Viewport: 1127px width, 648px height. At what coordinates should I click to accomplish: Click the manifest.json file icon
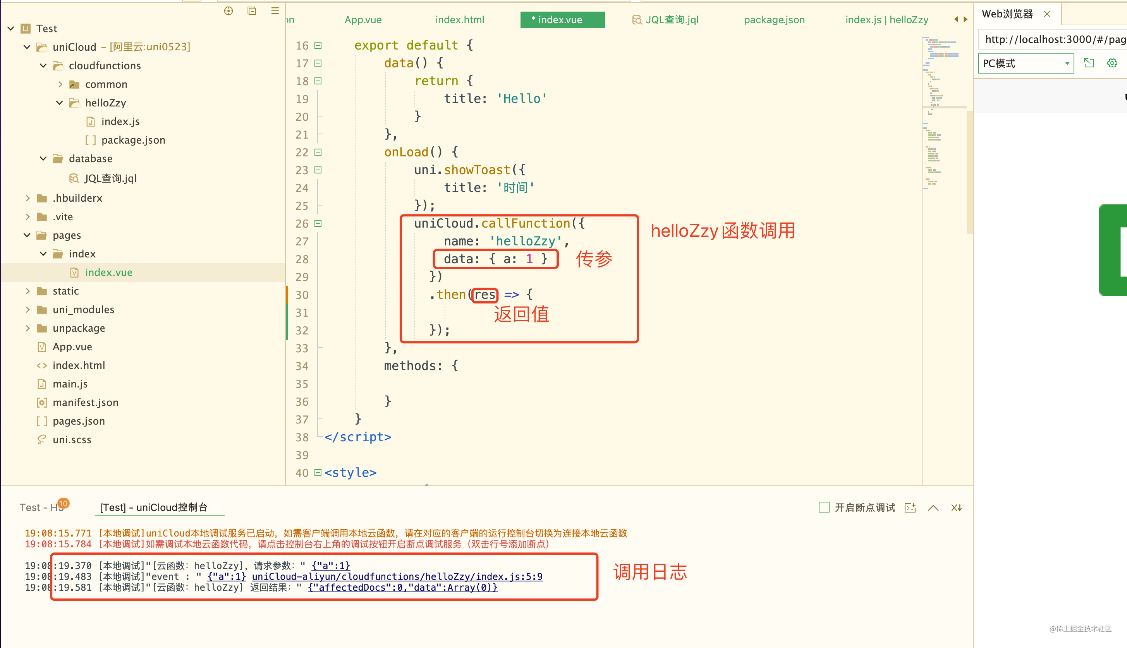[41, 402]
